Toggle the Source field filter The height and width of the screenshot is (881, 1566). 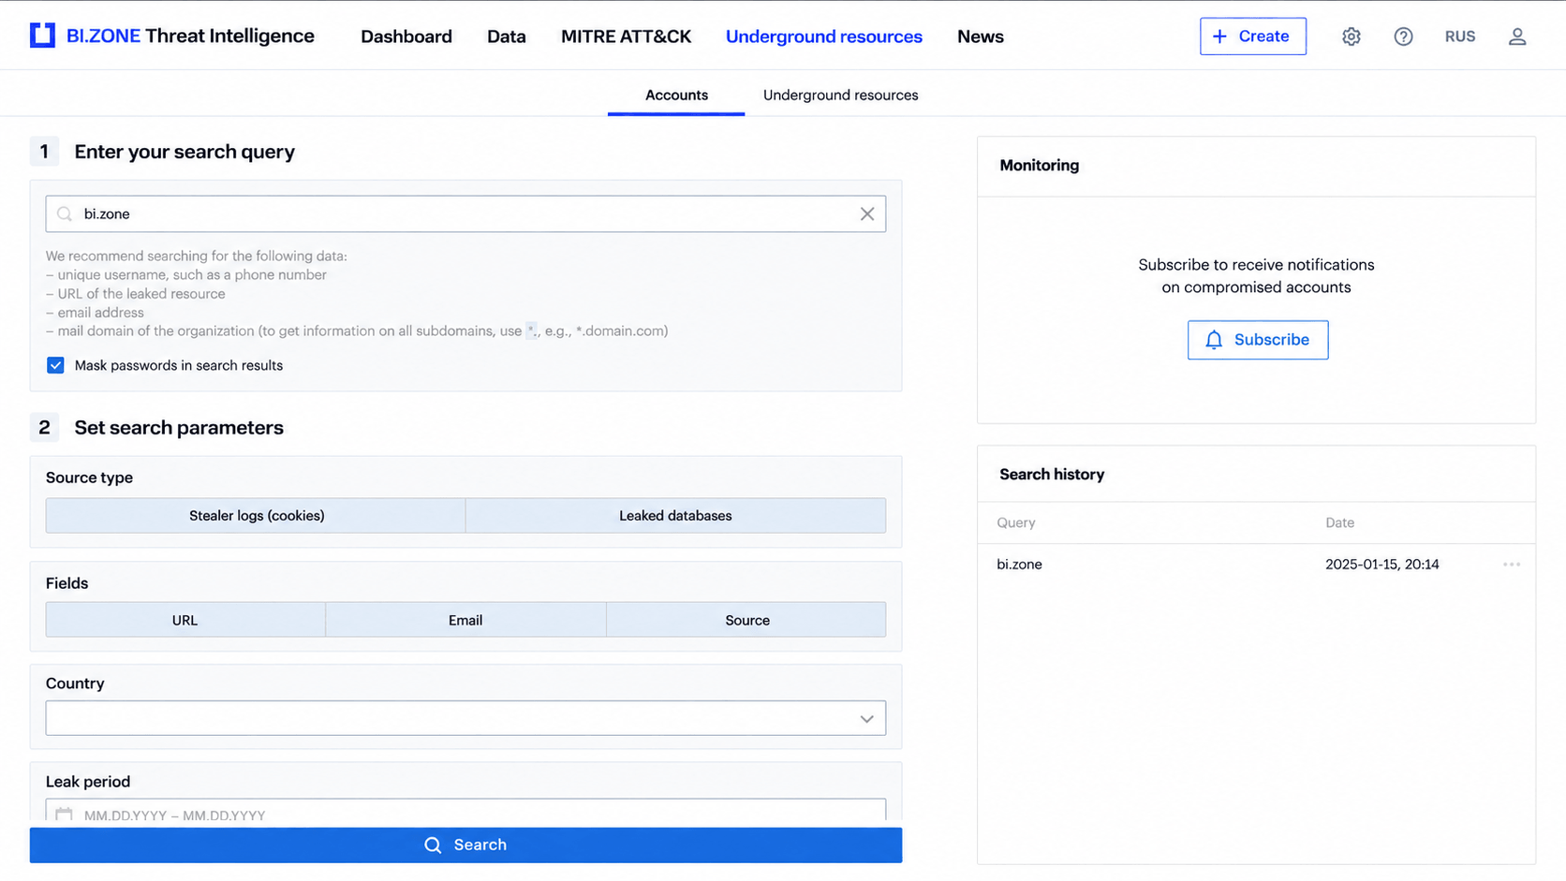(746, 620)
